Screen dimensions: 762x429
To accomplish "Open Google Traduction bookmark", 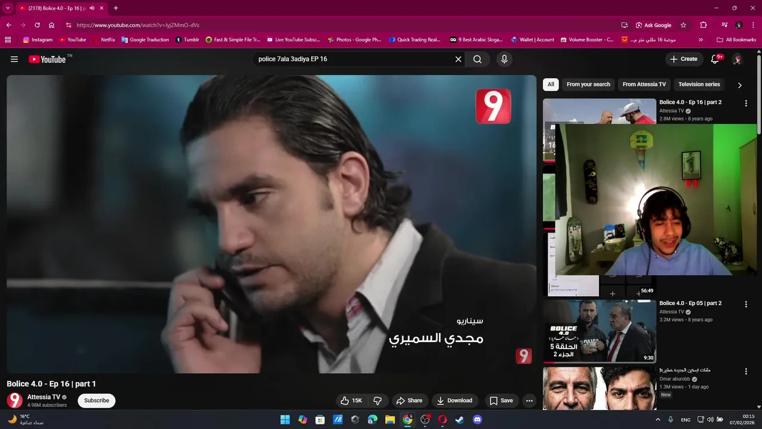I will coord(145,40).
